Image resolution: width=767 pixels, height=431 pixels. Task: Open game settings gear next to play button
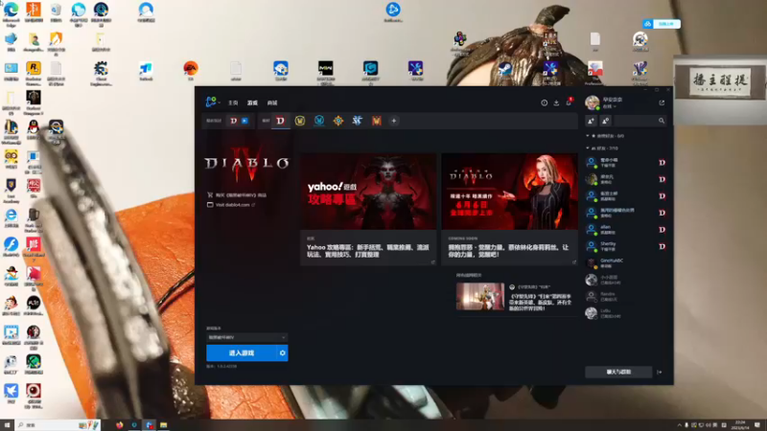282,352
